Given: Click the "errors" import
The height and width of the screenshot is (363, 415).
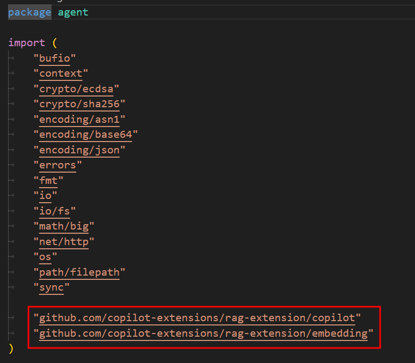Looking at the screenshot, I should (x=57, y=165).
